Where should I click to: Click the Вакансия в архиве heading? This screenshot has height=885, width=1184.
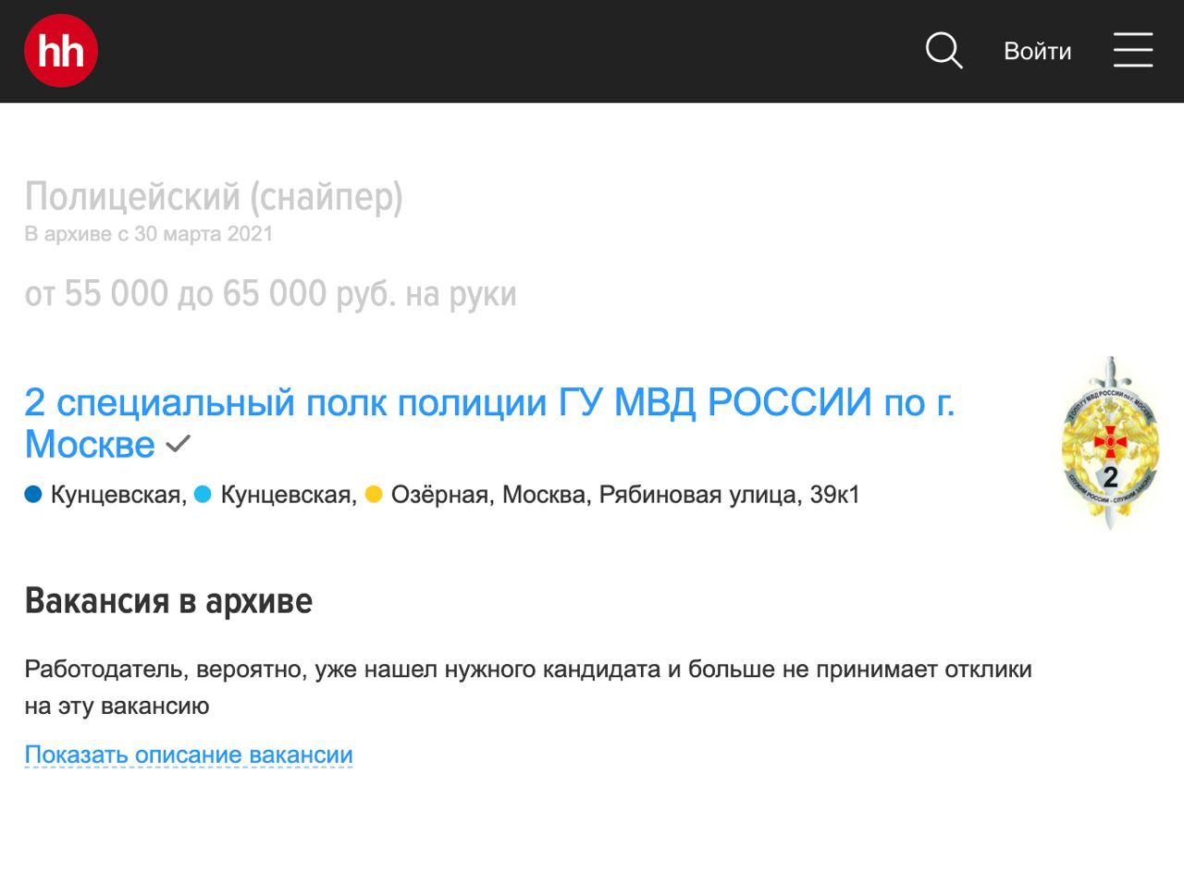pyautogui.click(x=168, y=601)
